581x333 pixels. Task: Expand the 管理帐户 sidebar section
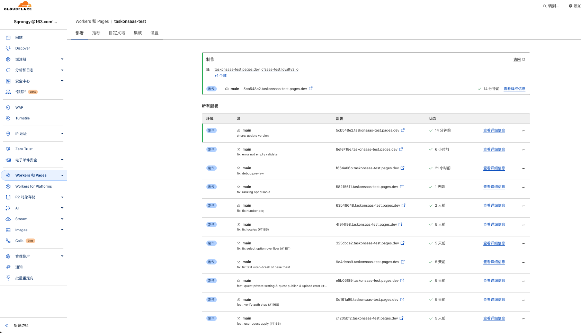tap(62, 256)
